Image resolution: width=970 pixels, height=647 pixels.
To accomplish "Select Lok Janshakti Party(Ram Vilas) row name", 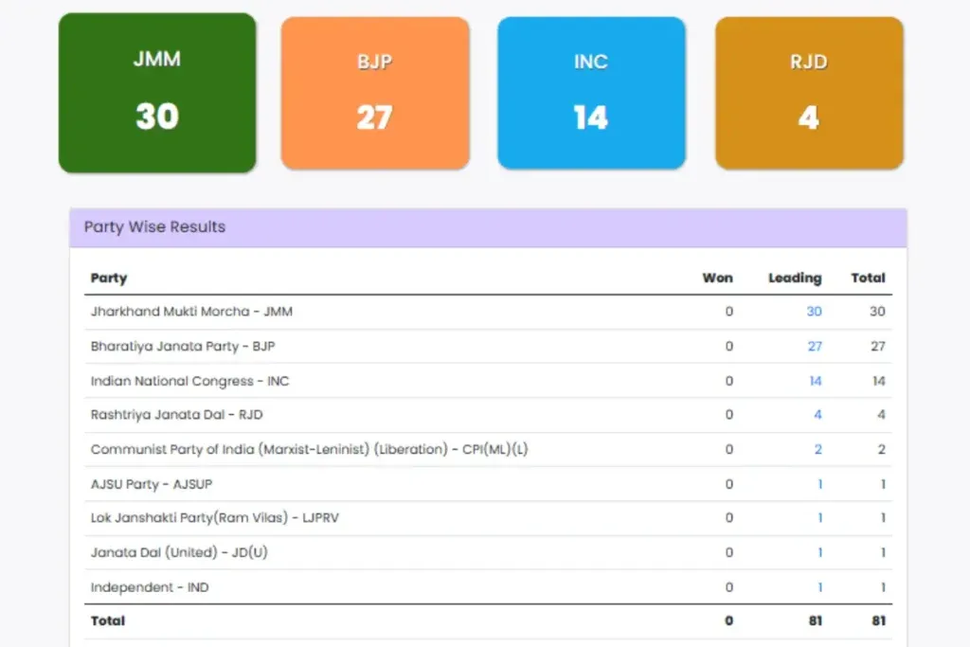I will click(x=215, y=518).
